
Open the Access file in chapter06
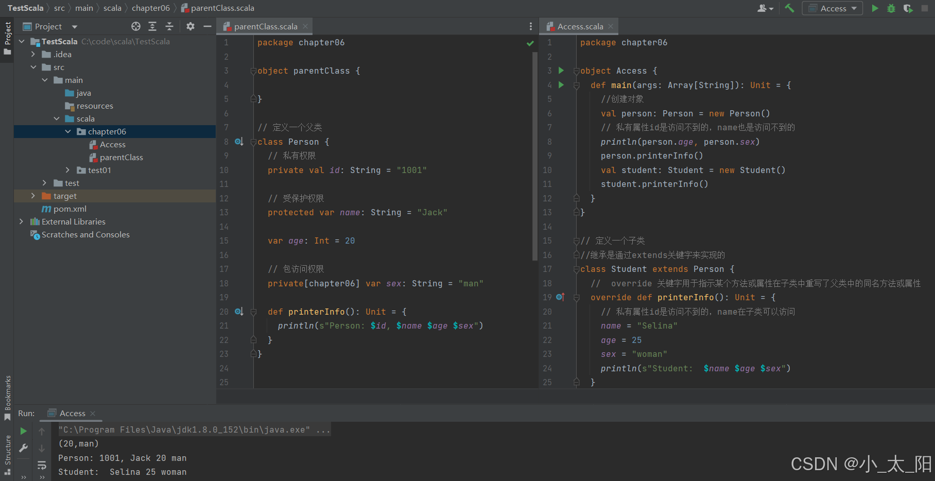tap(107, 144)
